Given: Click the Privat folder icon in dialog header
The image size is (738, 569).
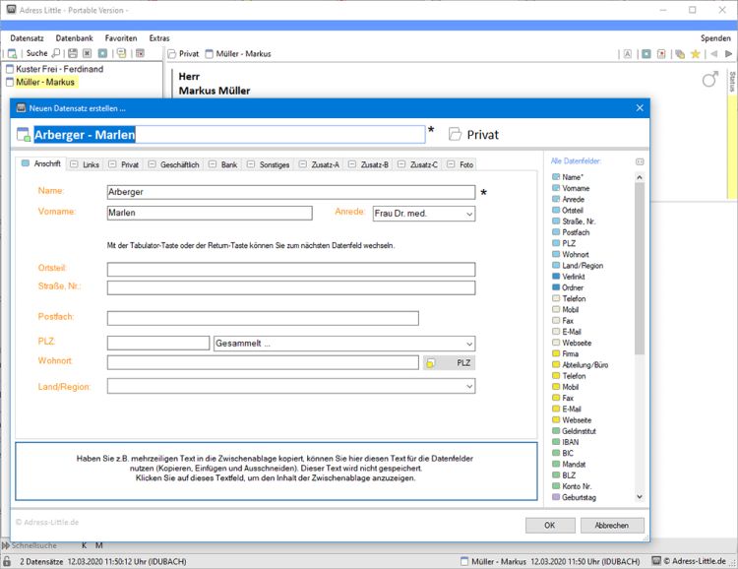Looking at the screenshot, I should click(x=455, y=134).
